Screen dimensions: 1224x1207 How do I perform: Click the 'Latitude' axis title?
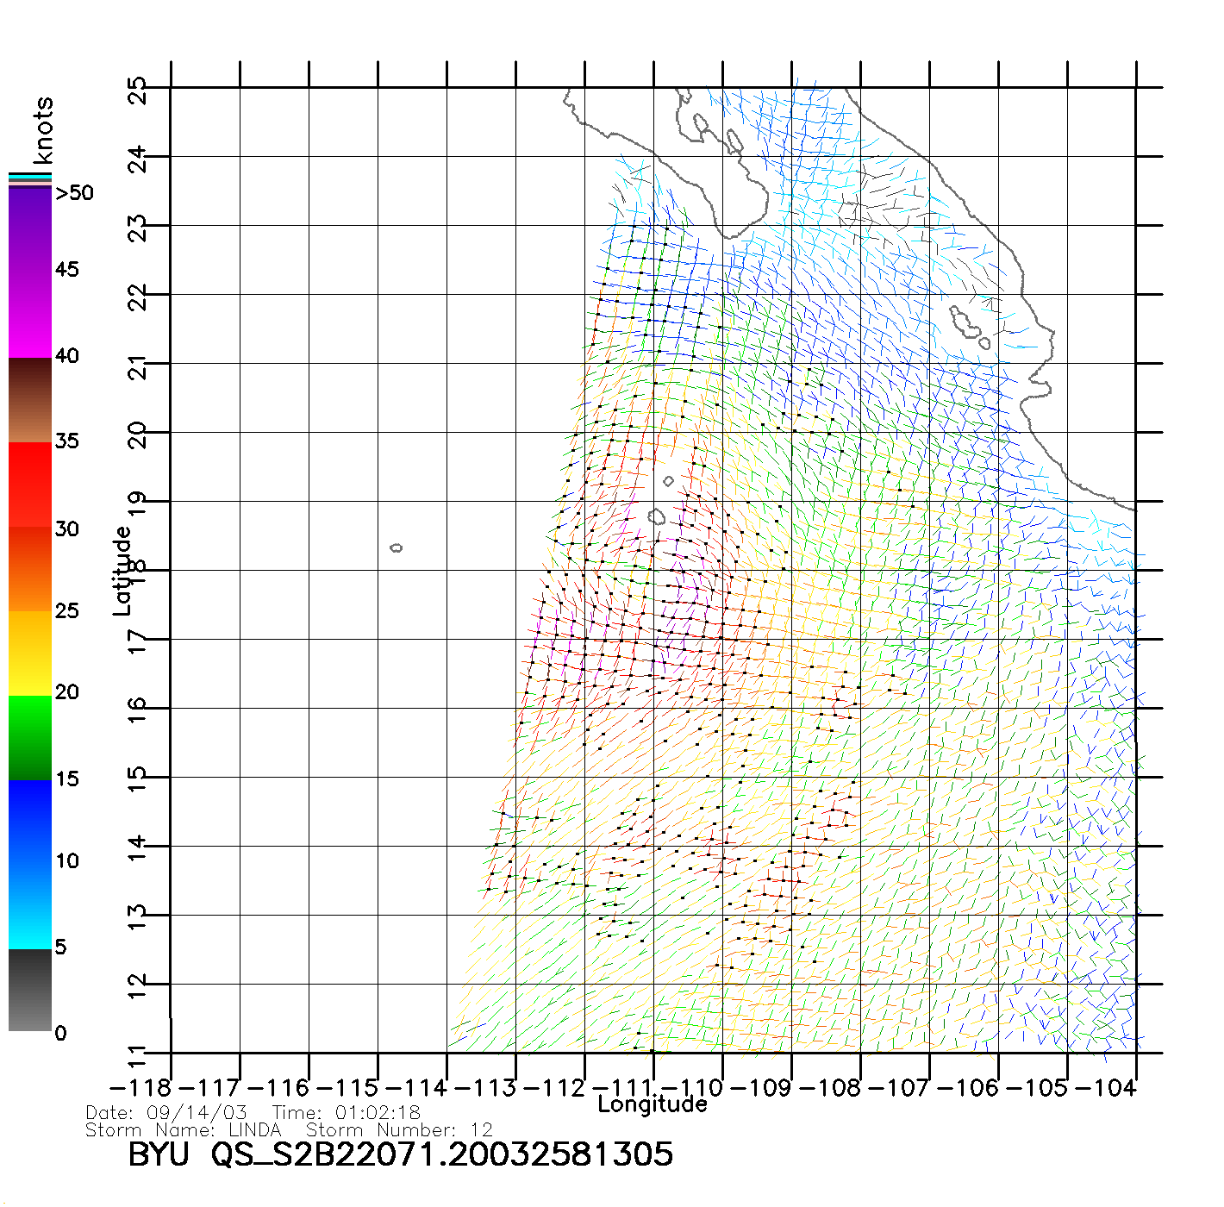[122, 571]
